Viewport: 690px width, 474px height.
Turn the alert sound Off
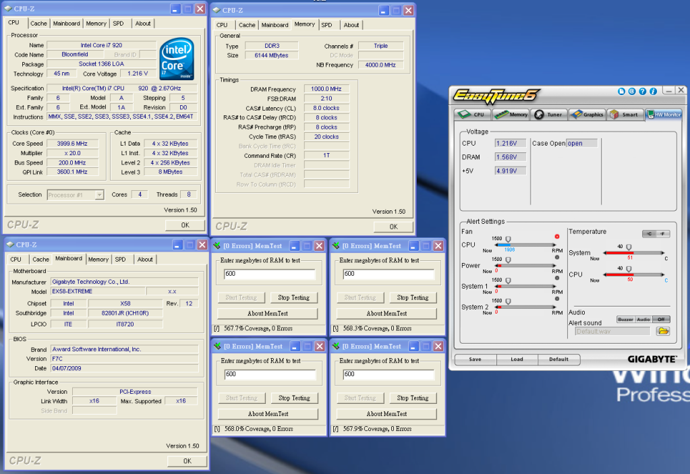[x=661, y=320]
